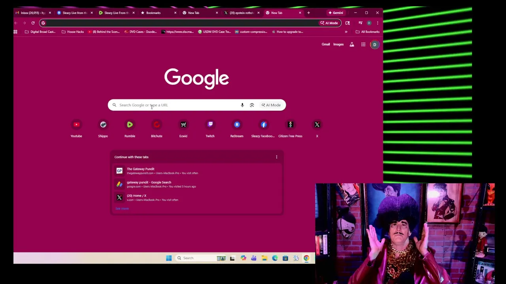Open the Digital Broad Cast bookmark folder
The width and height of the screenshot is (506, 284).
[40, 32]
